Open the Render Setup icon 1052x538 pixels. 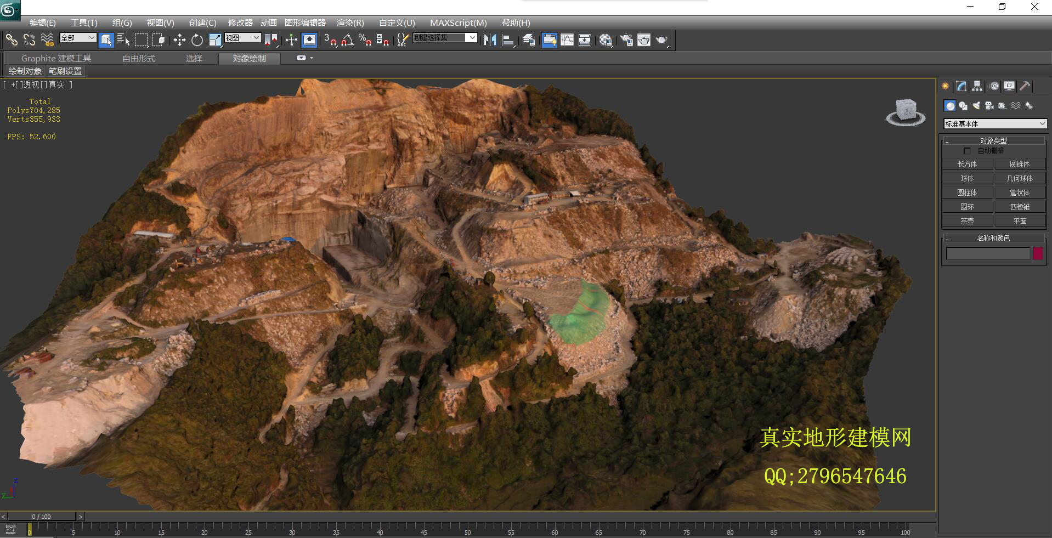(x=626, y=39)
